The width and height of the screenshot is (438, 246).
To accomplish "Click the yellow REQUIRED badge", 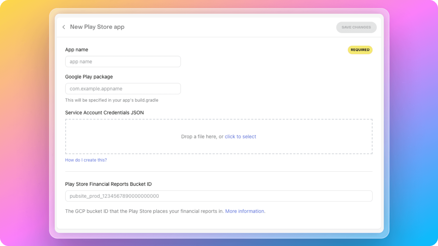I will coord(360,50).
